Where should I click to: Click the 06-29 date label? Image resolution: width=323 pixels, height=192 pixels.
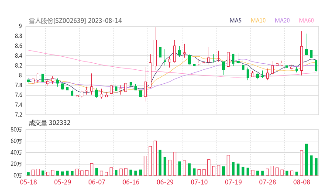(165, 182)
